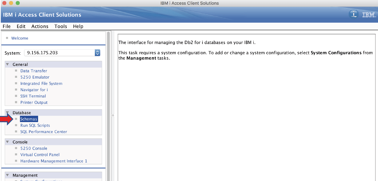Click the panel divider collapse handle
The image size is (378, 181).
(113, 115)
